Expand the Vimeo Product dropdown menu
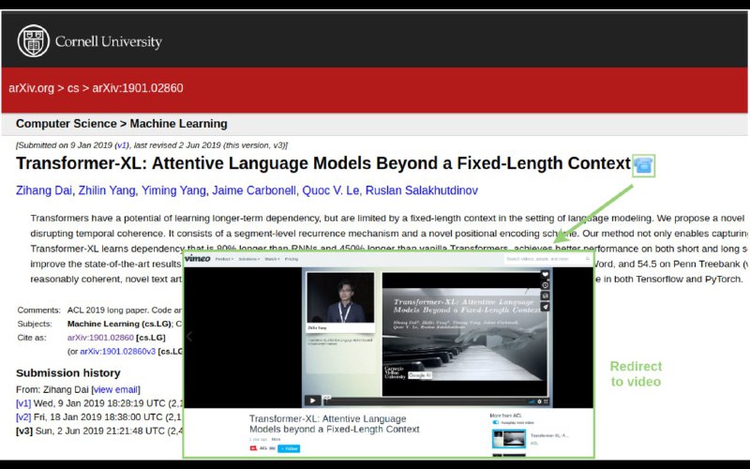 [224, 259]
